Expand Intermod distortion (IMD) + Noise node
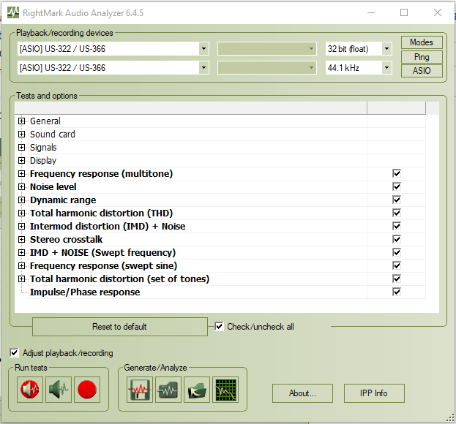456x424 pixels. click(21, 226)
